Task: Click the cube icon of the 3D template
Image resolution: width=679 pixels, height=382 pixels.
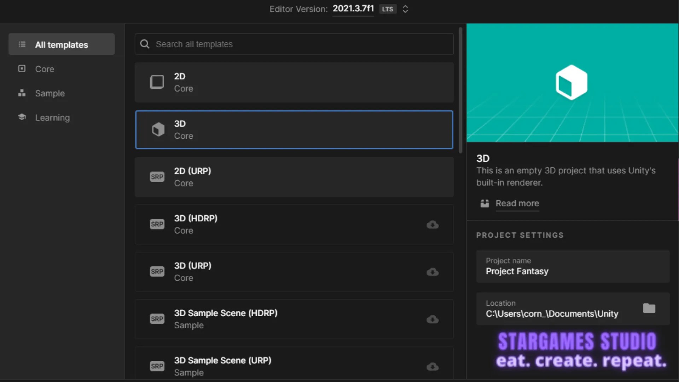Action: [158, 129]
